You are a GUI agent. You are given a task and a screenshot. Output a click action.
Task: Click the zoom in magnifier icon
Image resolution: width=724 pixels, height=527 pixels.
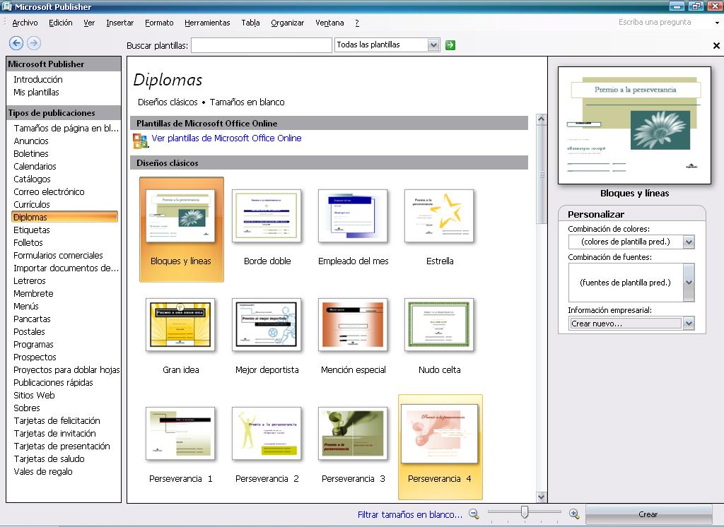click(574, 514)
